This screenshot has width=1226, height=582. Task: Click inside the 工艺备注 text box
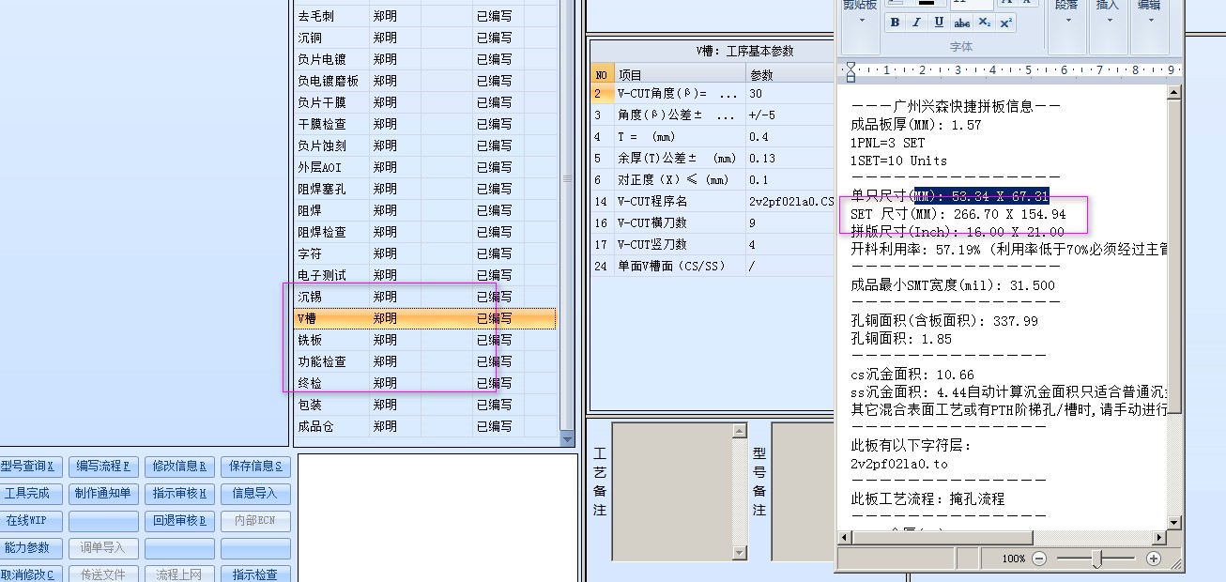pos(672,491)
